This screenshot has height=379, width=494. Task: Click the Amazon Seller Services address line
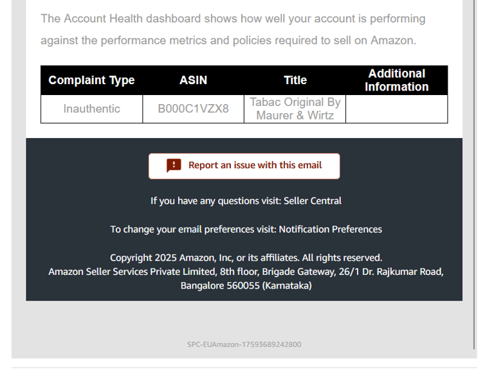246,272
